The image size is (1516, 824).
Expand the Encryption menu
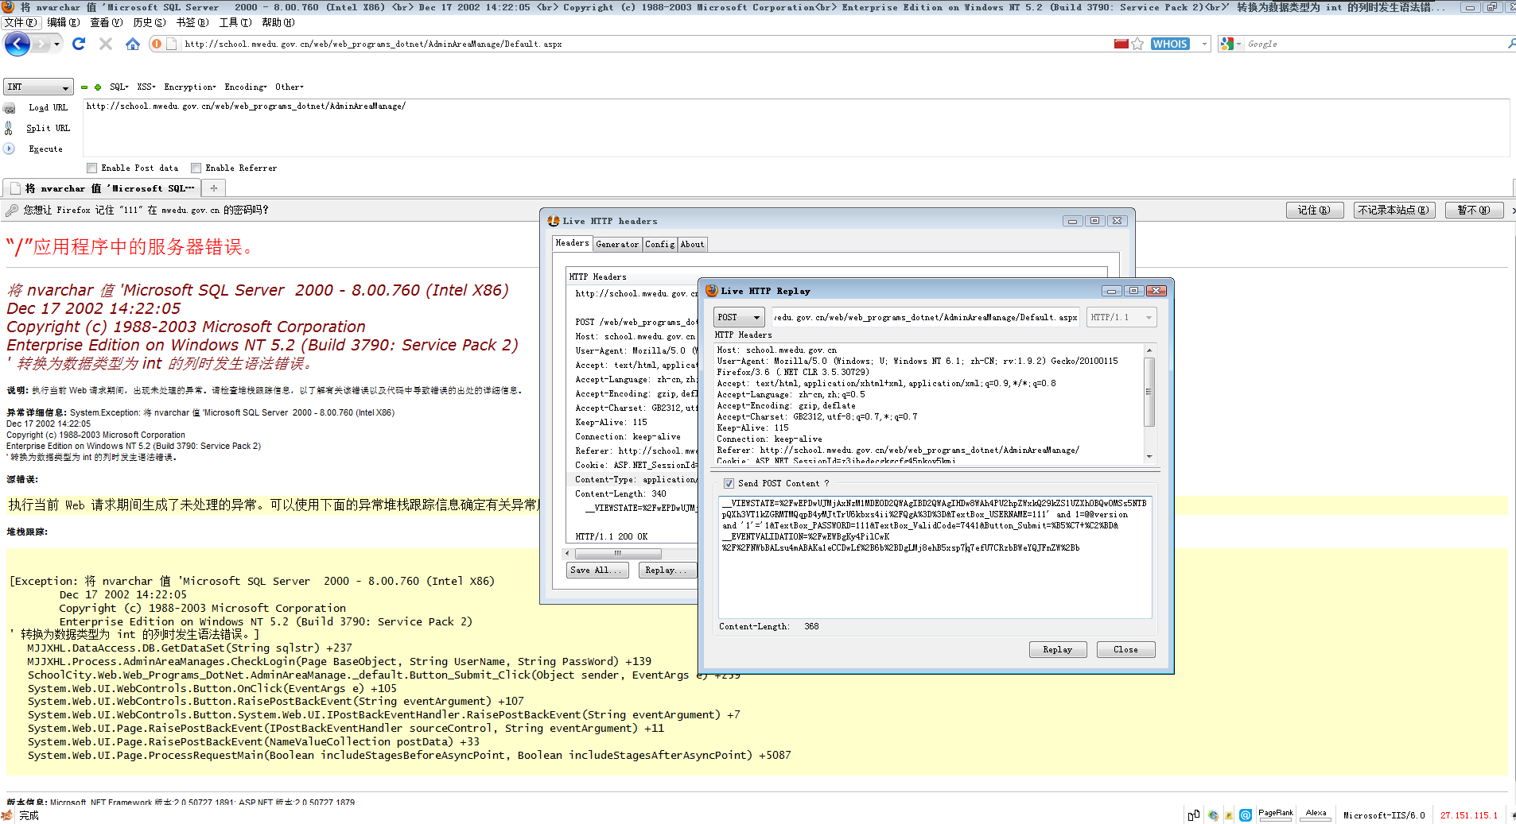click(190, 87)
